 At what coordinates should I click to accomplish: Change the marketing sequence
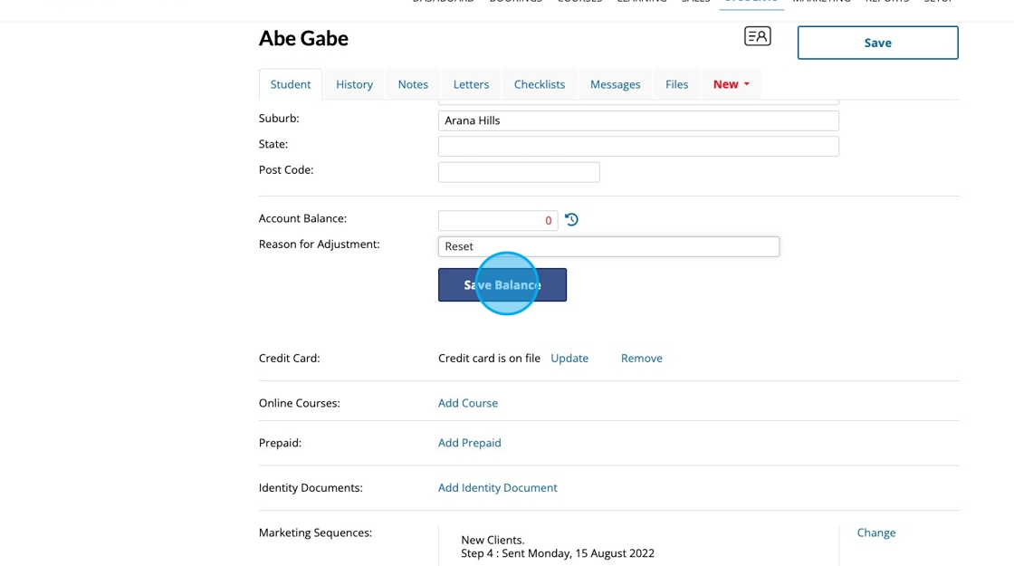point(875,532)
